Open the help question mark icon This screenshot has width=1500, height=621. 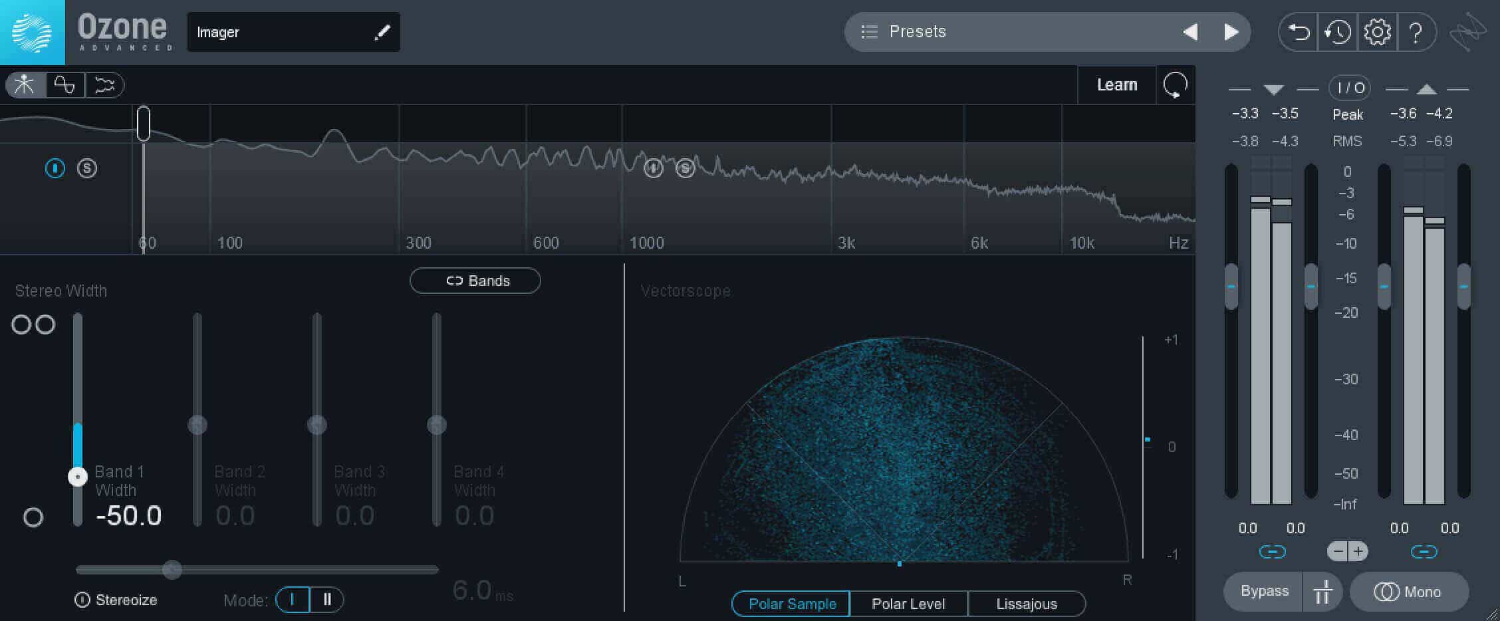pos(1416,32)
